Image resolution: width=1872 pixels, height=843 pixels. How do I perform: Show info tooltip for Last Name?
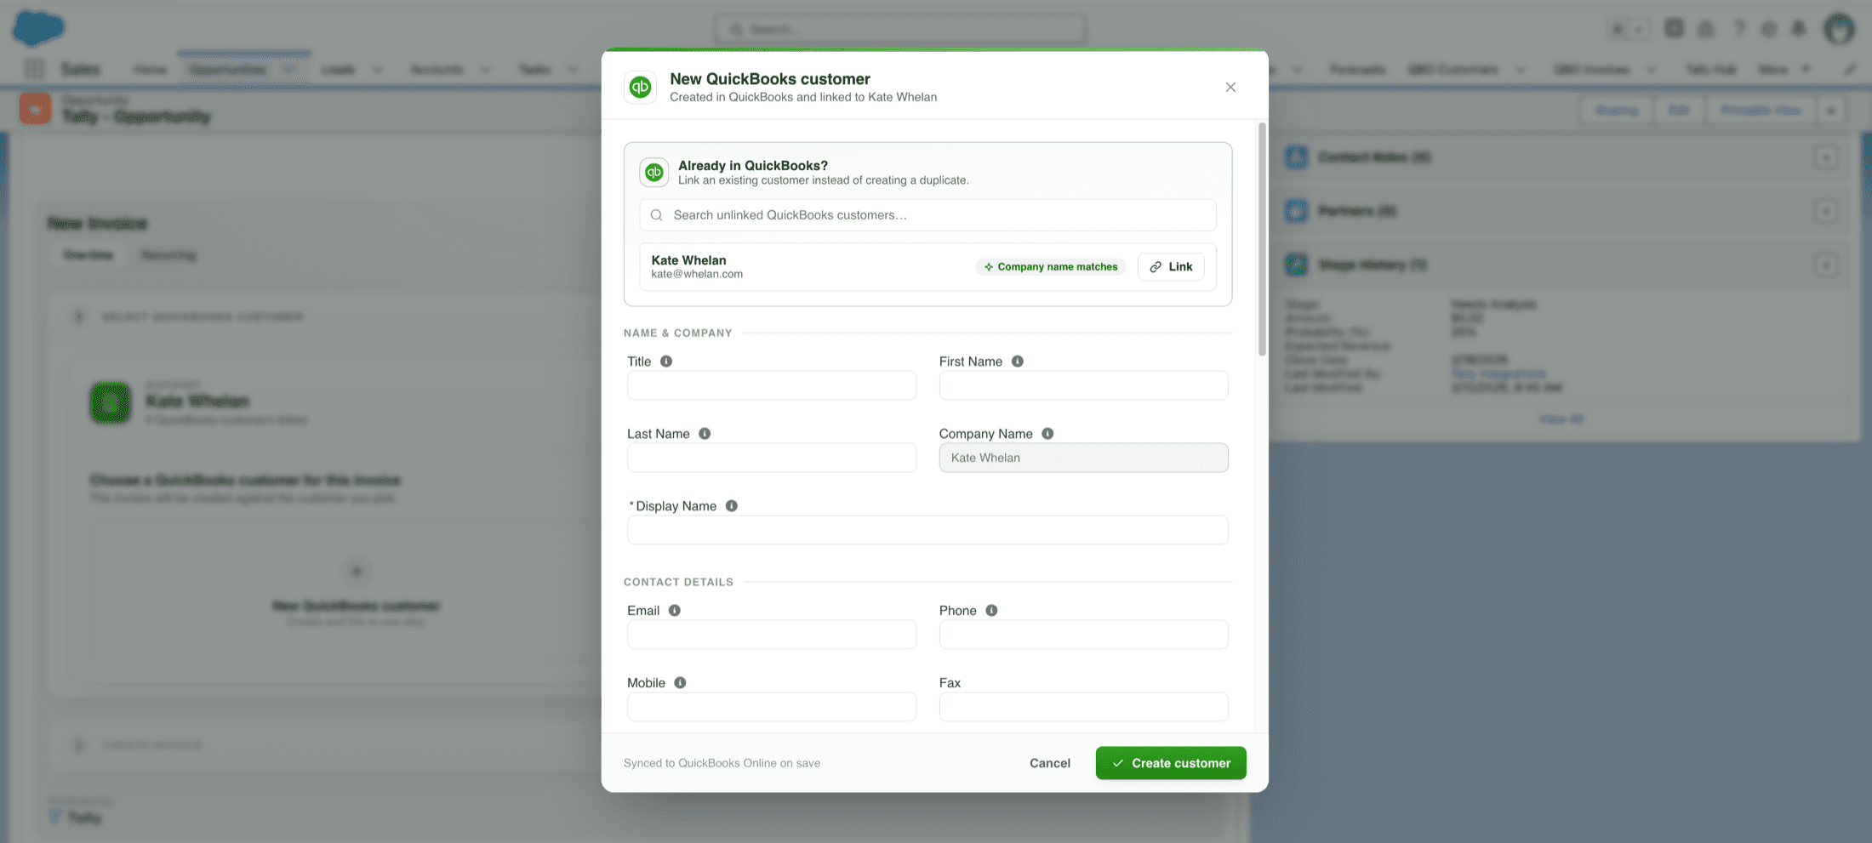(705, 434)
